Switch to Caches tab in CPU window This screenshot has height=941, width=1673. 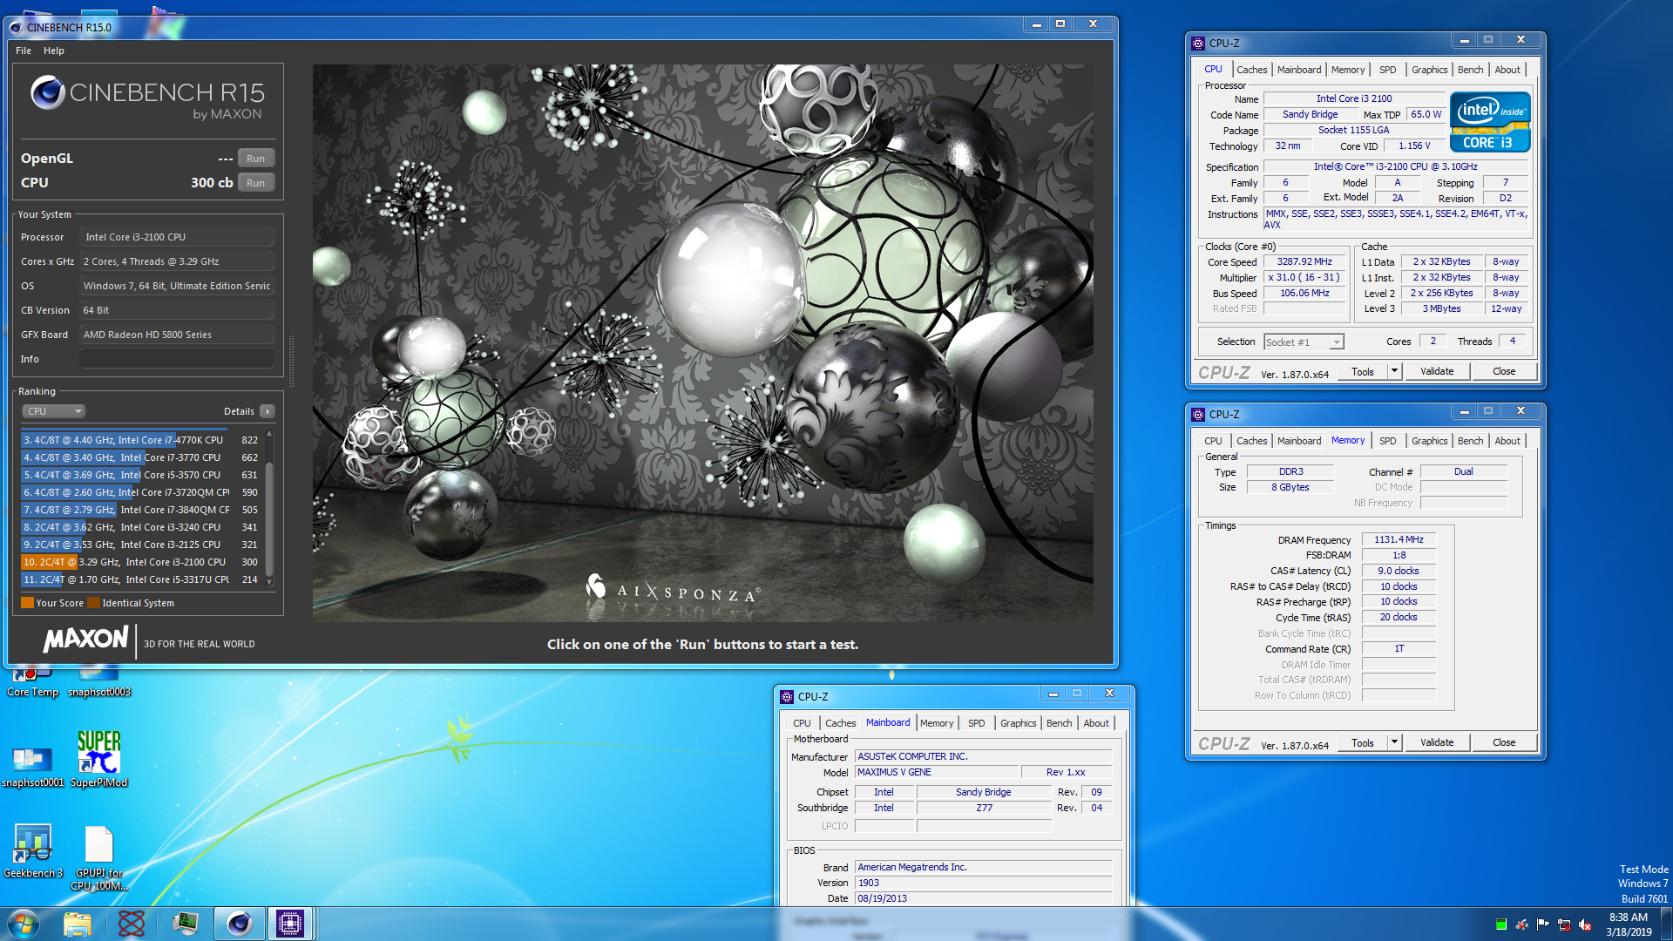click(x=1251, y=70)
